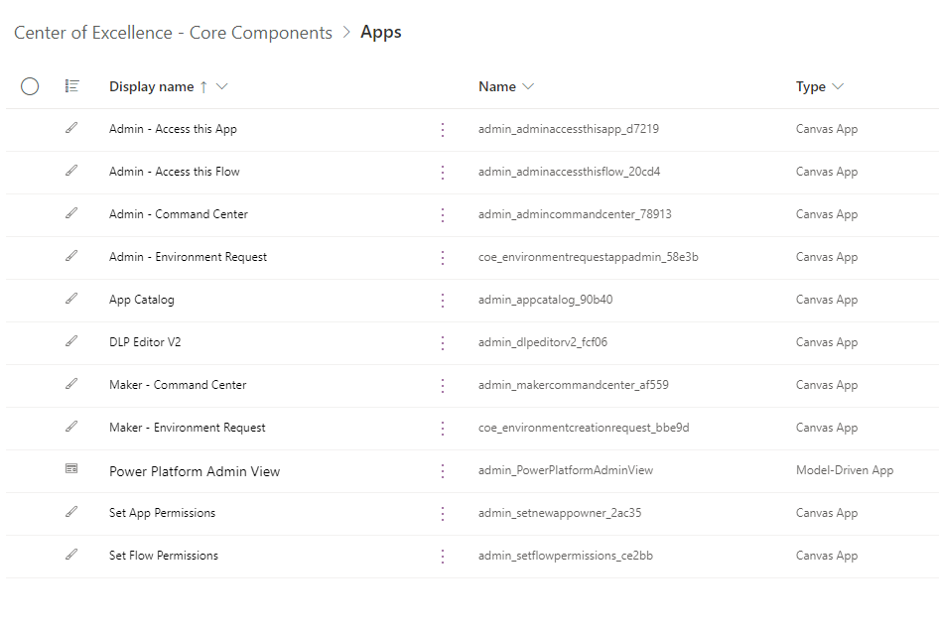The height and width of the screenshot is (629, 939).
Task: Open the Name column header dropdown
Action: 527,86
